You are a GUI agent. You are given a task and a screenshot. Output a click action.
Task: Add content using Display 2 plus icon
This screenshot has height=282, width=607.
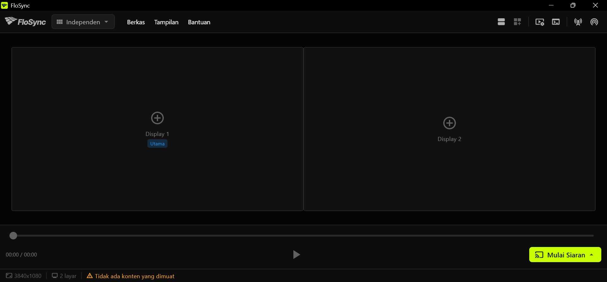click(x=450, y=123)
